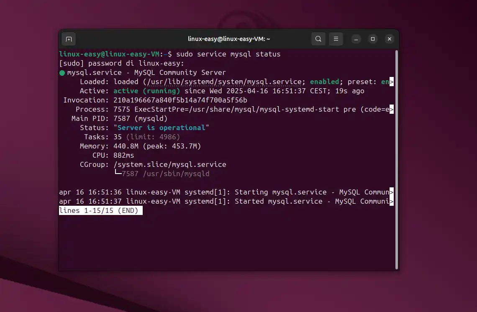This screenshot has width=477, height=312.
Task: Click the 'Started mysql.service' log line
Action: pos(226,201)
